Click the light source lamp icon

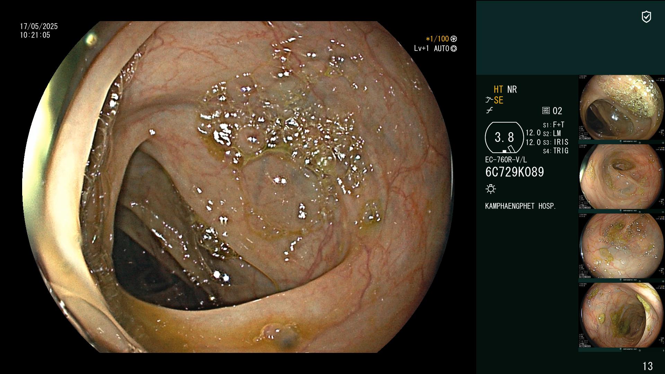click(x=491, y=189)
